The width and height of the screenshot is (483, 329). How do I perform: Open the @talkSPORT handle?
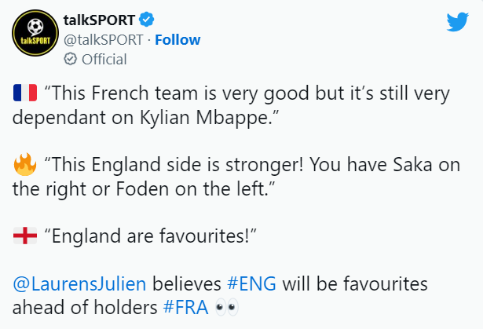pos(103,40)
